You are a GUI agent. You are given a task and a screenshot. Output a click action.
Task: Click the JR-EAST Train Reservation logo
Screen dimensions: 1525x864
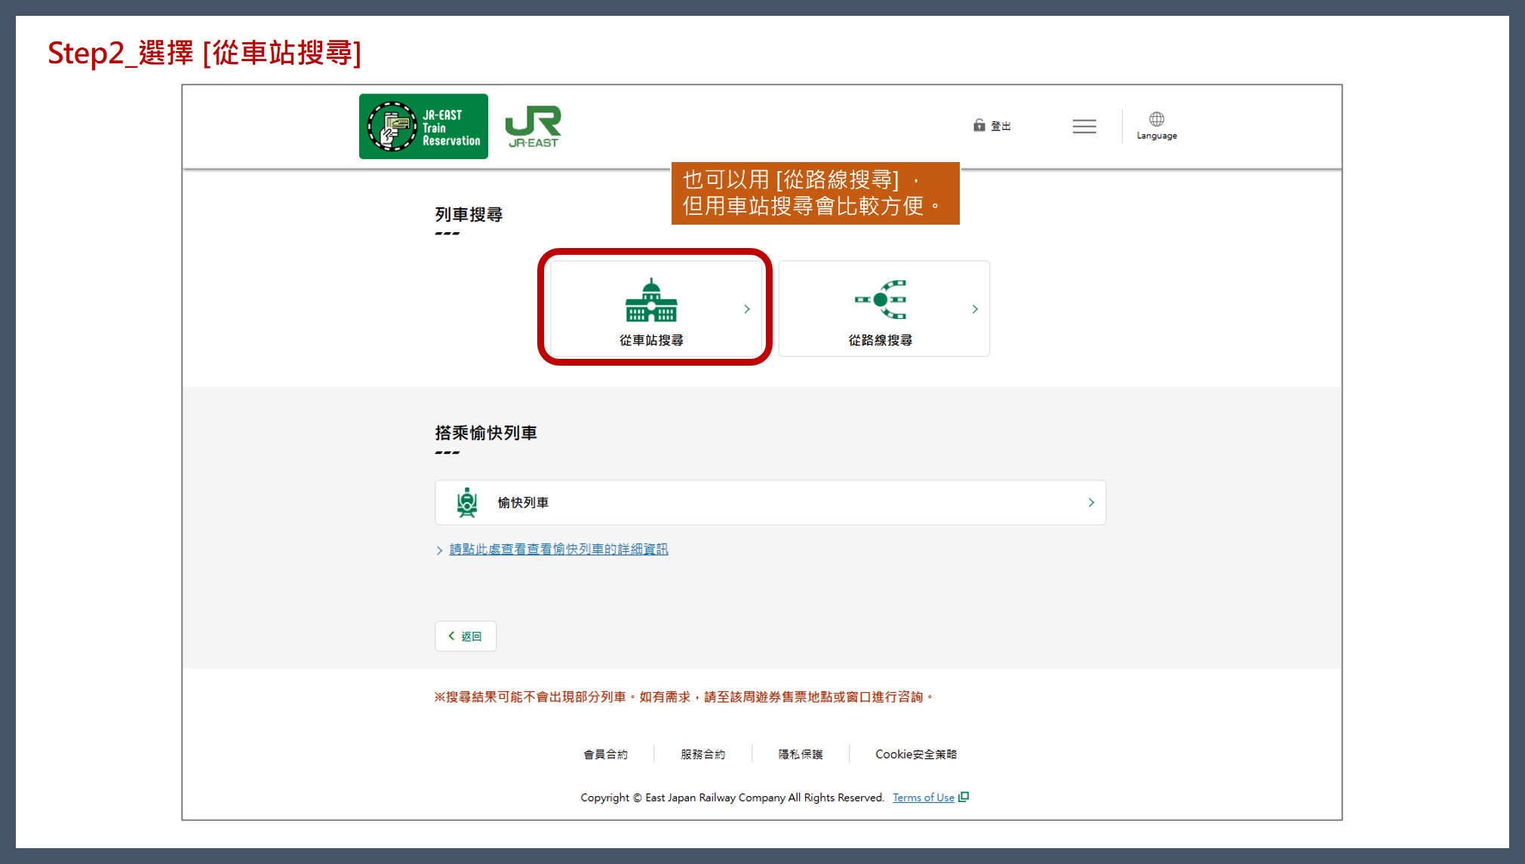(x=423, y=127)
